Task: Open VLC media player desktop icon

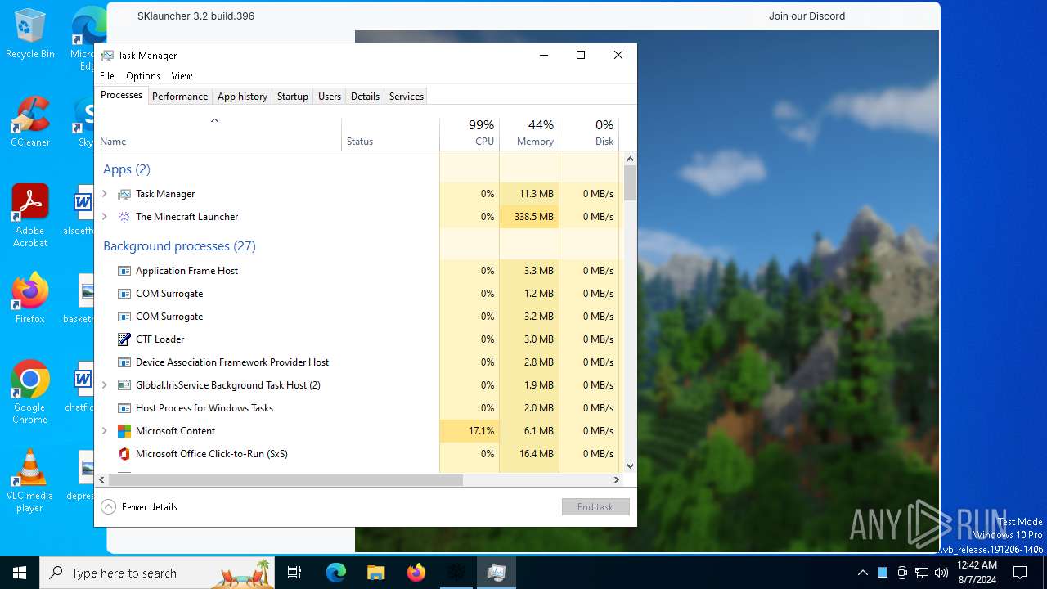Action: click(x=30, y=481)
